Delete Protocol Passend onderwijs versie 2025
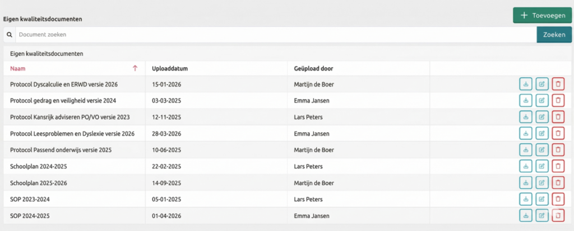The height and width of the screenshot is (231, 574). (x=558, y=150)
